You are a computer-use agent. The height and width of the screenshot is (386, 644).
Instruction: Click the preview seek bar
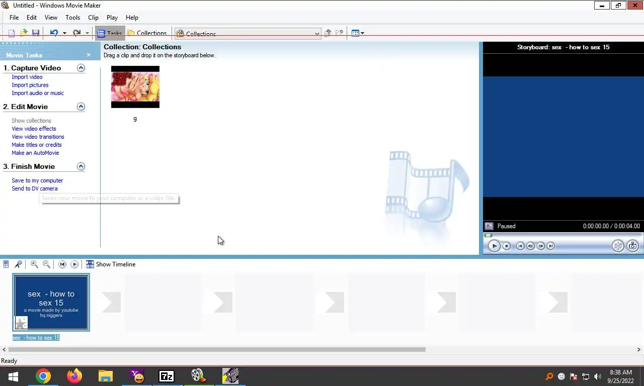pos(563,235)
